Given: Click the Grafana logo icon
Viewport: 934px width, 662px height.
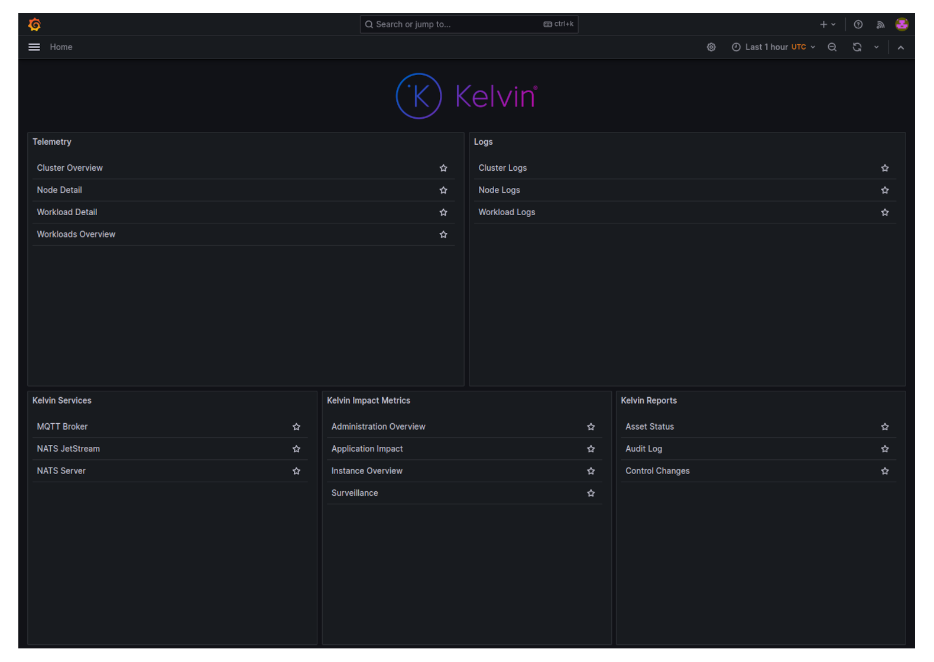Looking at the screenshot, I should point(34,24).
